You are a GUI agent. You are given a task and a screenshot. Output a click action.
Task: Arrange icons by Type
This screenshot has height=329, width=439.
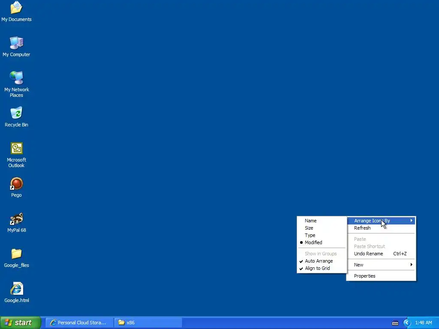(x=322, y=235)
